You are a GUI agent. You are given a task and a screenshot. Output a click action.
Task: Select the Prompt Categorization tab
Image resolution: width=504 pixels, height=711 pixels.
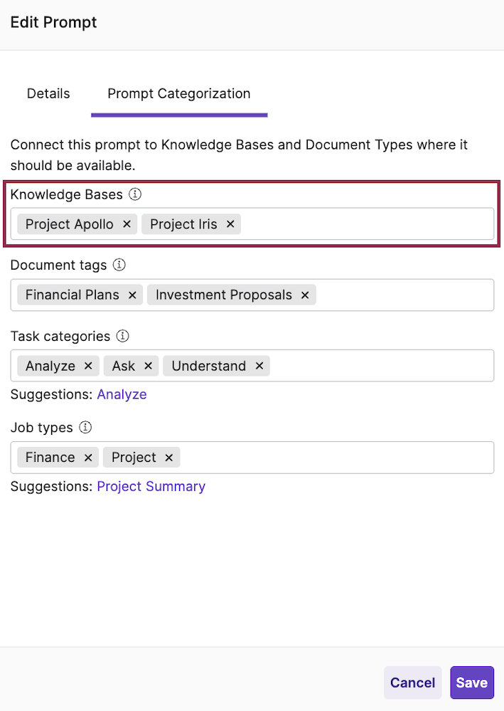178,94
